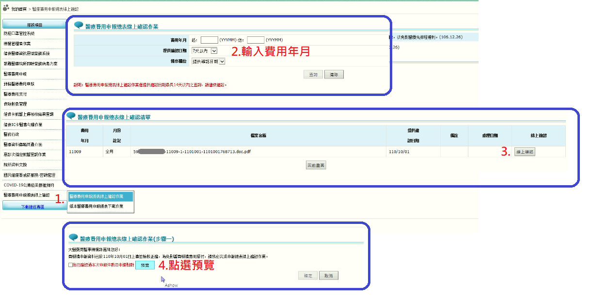Screen dimensions: 592x301
Task: Click the 費用年月 start (起) input field
Action: pos(209,40)
